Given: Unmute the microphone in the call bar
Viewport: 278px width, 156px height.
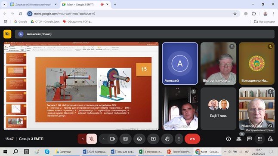Looking at the screenshot, I should tap(92, 139).
